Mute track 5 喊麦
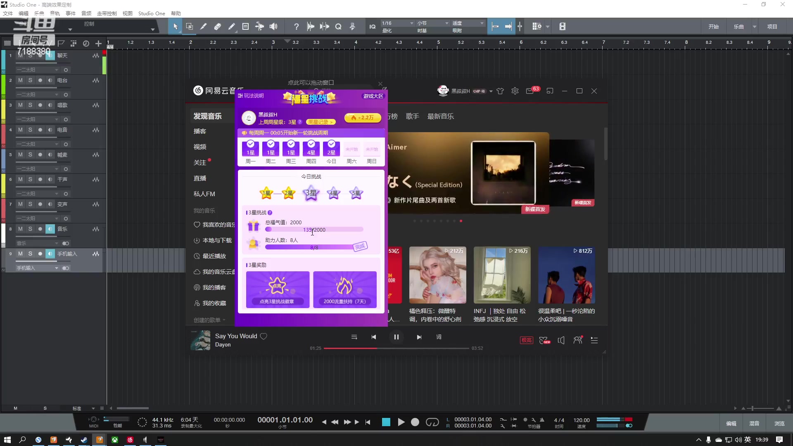 point(20,154)
